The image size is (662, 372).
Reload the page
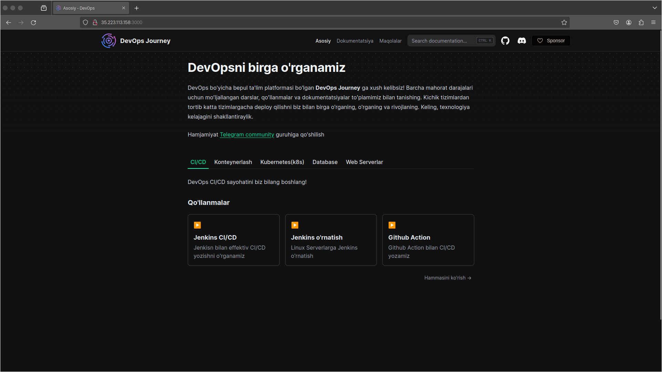coord(33,22)
